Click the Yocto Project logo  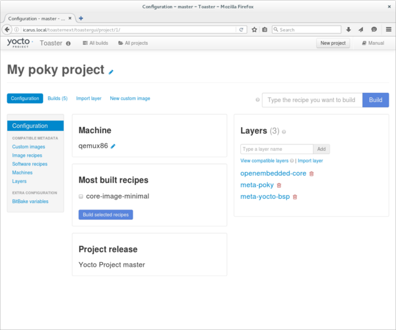20,43
